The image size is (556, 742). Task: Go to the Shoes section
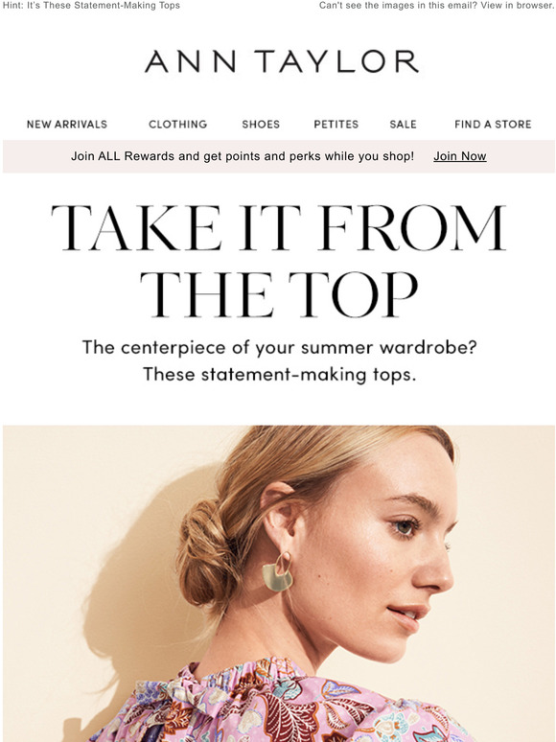click(x=261, y=124)
